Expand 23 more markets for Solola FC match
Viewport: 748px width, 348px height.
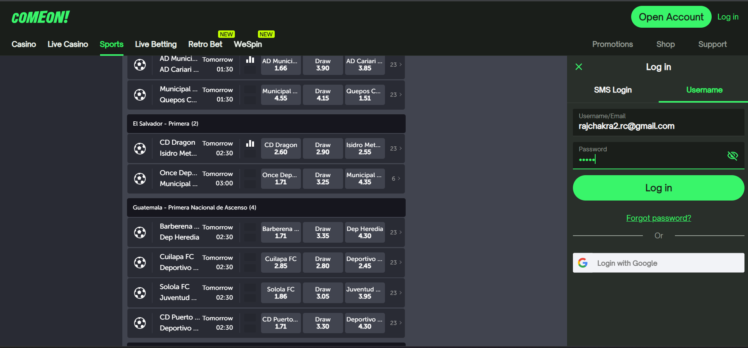396,293
